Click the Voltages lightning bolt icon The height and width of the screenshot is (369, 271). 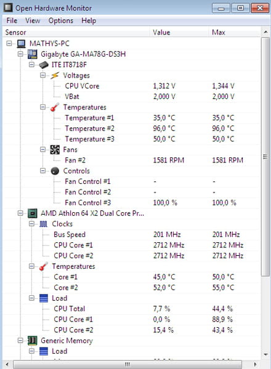[55, 76]
